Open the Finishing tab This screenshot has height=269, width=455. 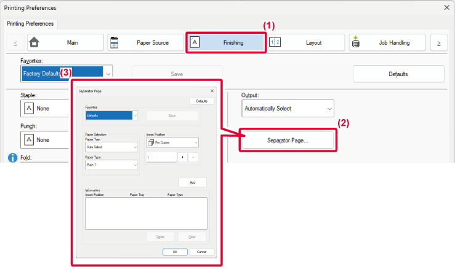225,42
